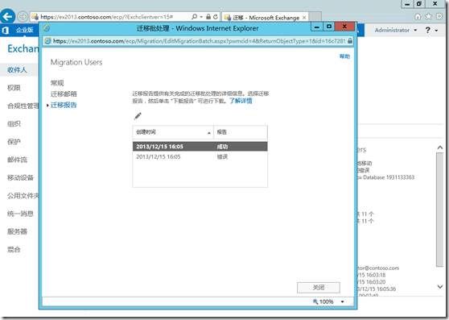Sort by the 创建时间 column header

tap(173, 132)
